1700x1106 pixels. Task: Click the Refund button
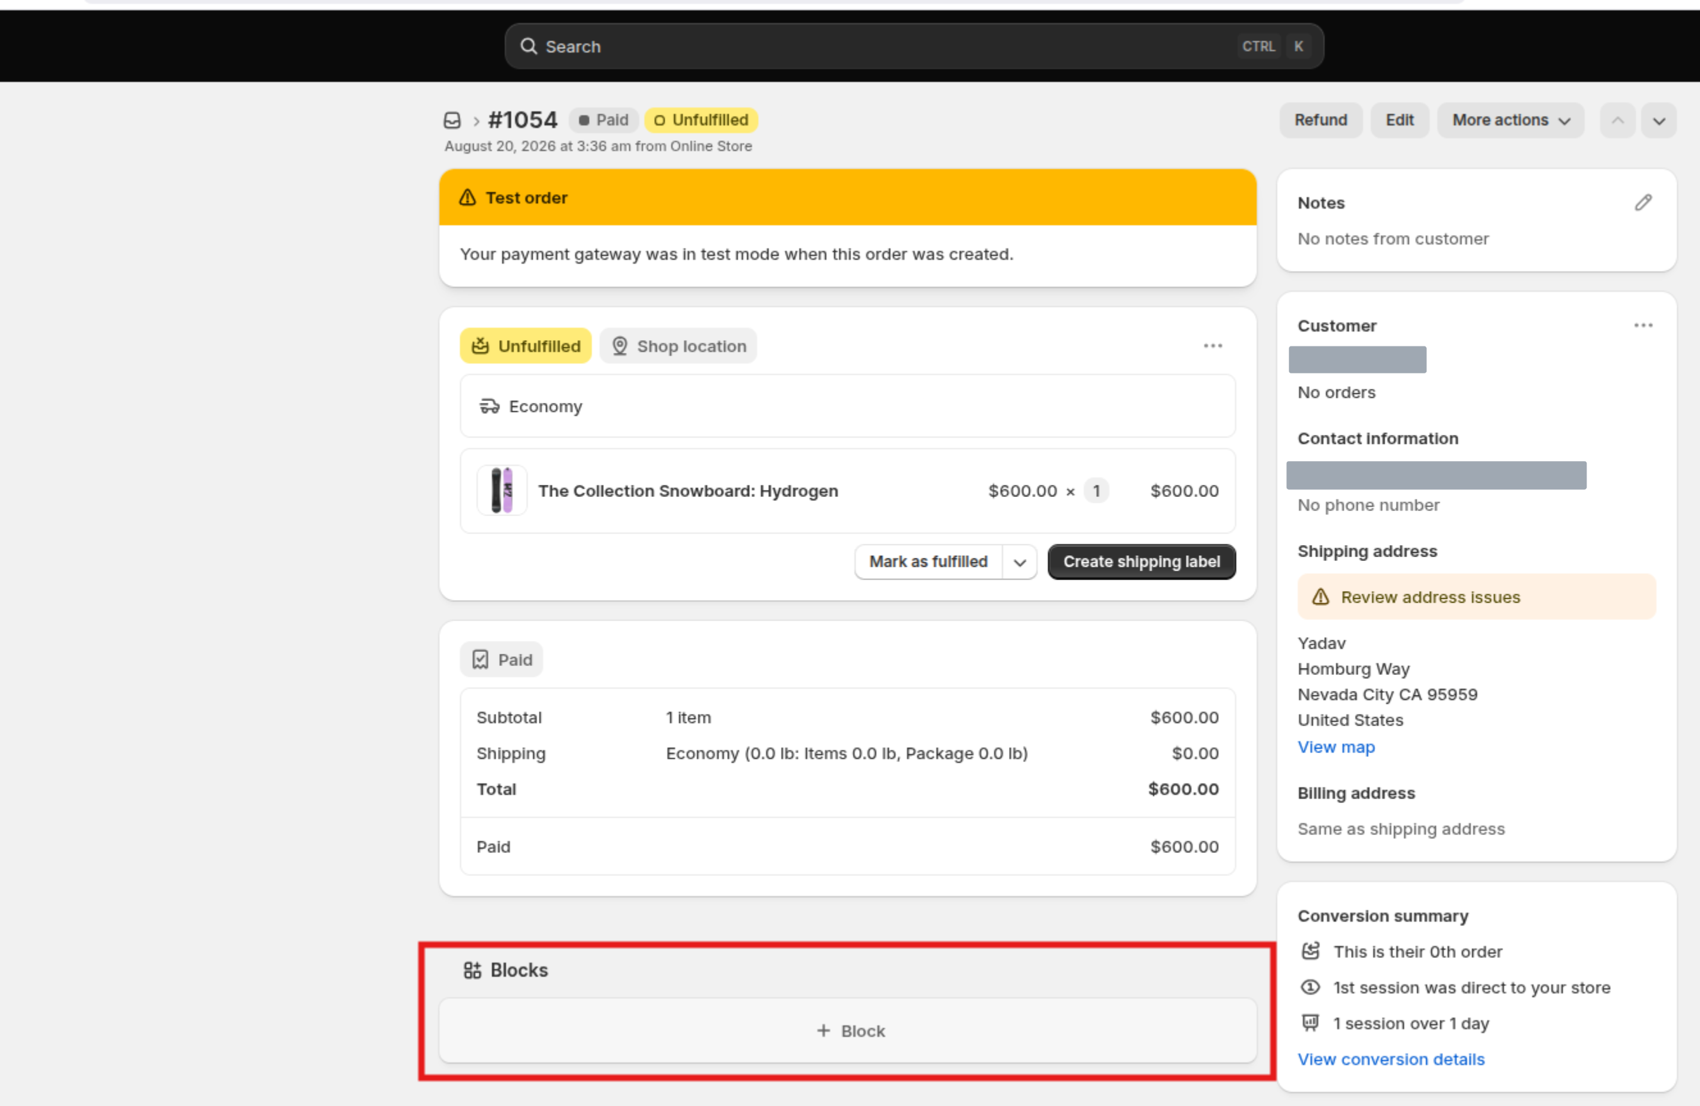point(1320,120)
